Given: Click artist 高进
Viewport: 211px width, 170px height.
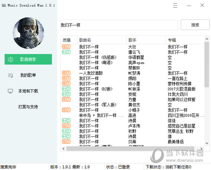Looking at the screenshot, I should (x=132, y=115).
